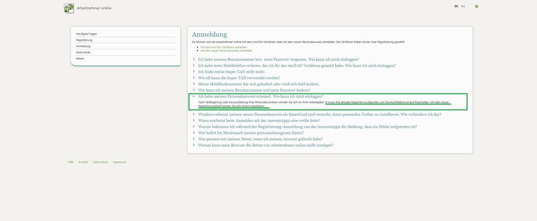Open Reisen in sidebar menu
537x221 pixels.
coord(80,58)
